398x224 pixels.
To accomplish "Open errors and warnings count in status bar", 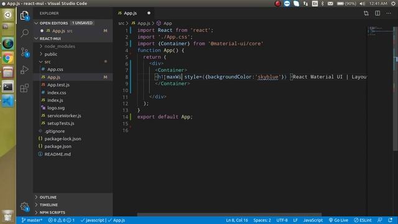I will (61, 220).
